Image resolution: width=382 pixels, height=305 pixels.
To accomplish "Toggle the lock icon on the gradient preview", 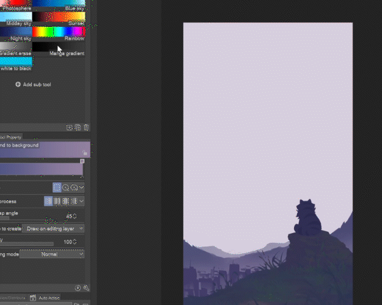I will coord(84,152).
